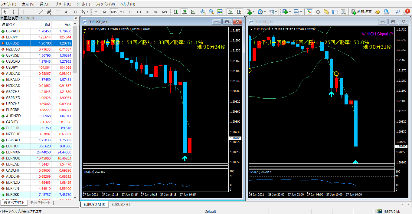The height and width of the screenshot is (214, 412).
Task: Open the Navigator star-folder icon
Action: tap(326, 12)
